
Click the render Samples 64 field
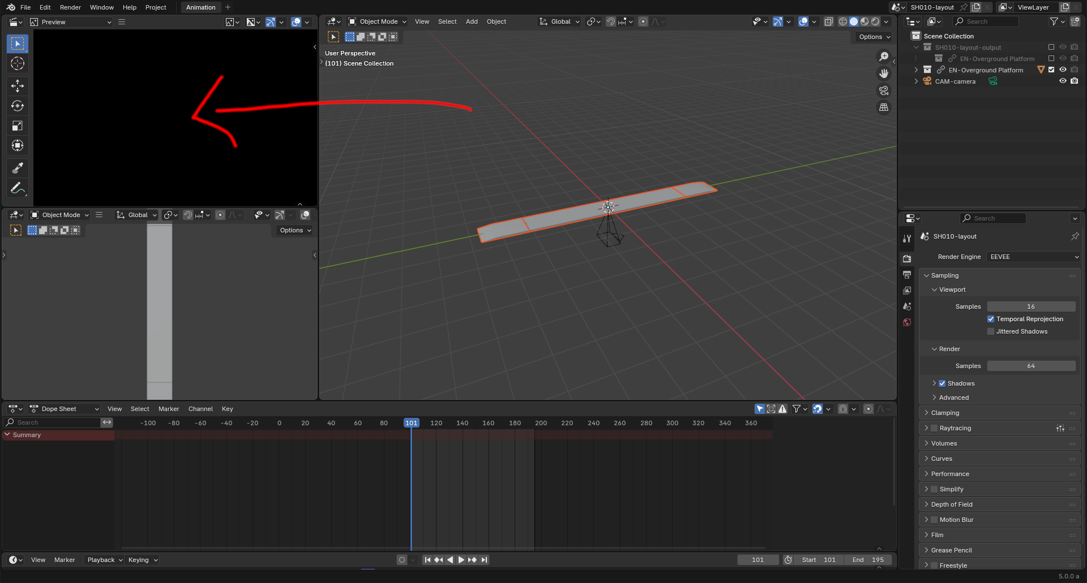click(x=1031, y=366)
